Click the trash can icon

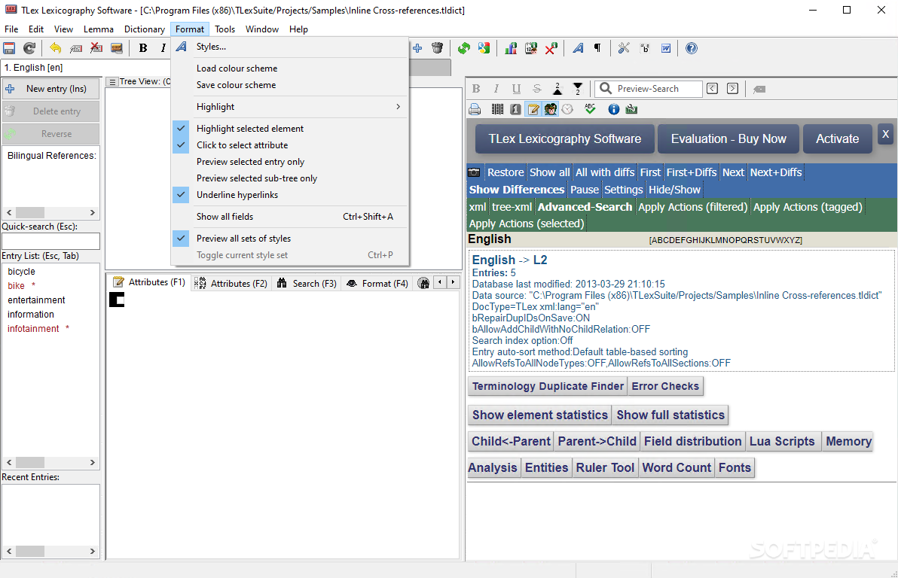click(438, 48)
